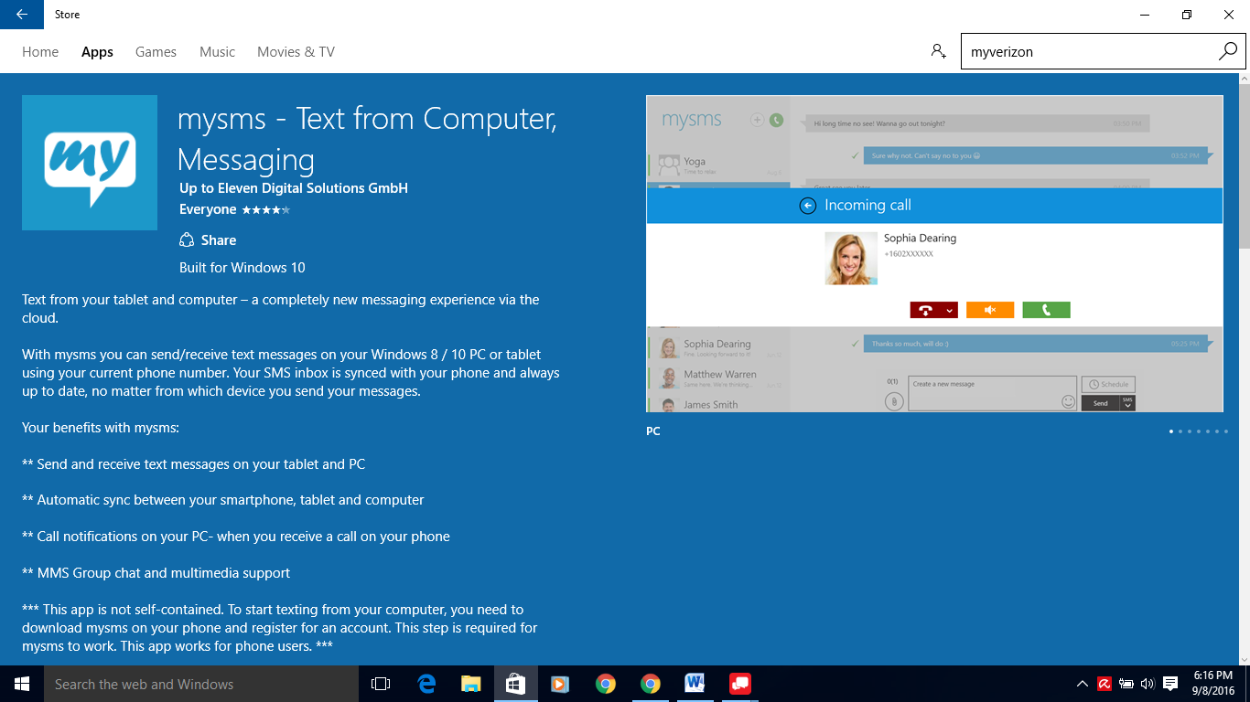
Task: Click the 'Search the web and Windows' box
Action: (201, 684)
